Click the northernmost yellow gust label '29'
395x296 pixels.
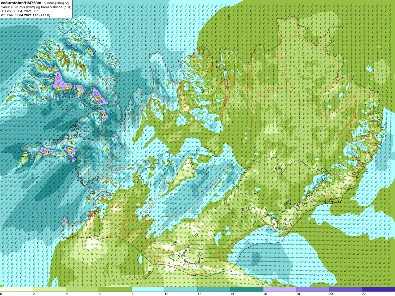pos(90,51)
